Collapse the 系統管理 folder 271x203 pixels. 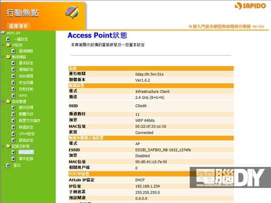[3, 101]
